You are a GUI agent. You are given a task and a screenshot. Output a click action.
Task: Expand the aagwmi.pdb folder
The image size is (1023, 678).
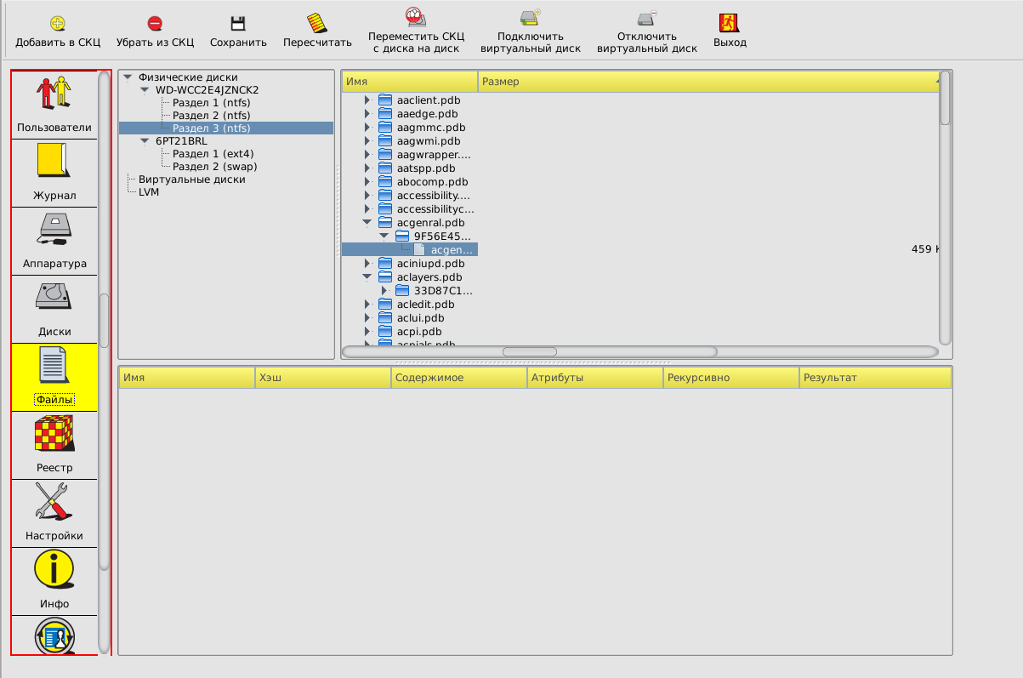367,140
